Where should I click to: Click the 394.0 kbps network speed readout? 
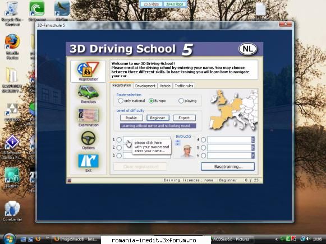(175, 4)
